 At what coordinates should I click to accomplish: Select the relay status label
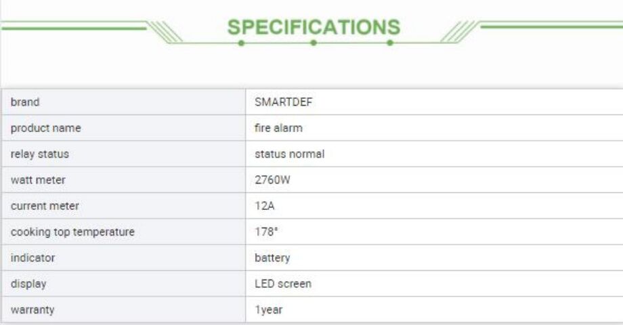tap(40, 154)
